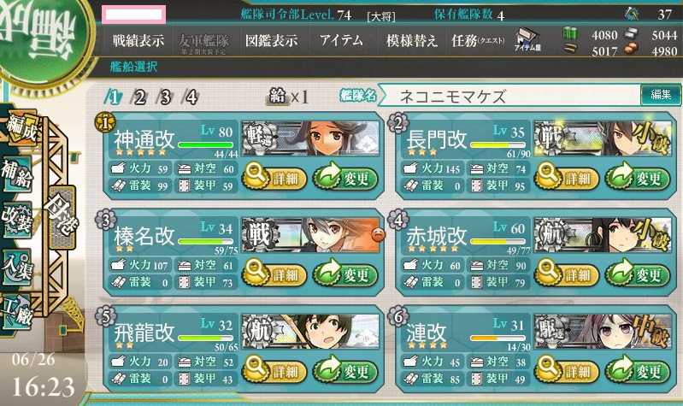The image size is (683, 406).
Task: Click 変更 button for 長門改
Action: 638,177
